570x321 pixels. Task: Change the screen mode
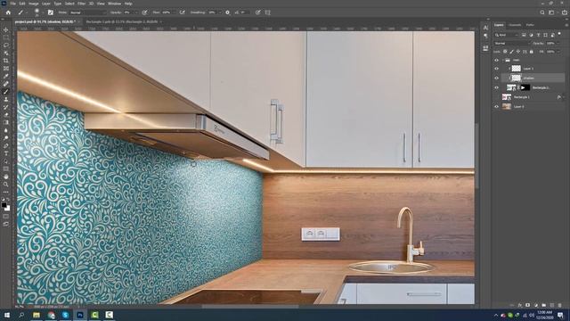[x=6, y=224]
